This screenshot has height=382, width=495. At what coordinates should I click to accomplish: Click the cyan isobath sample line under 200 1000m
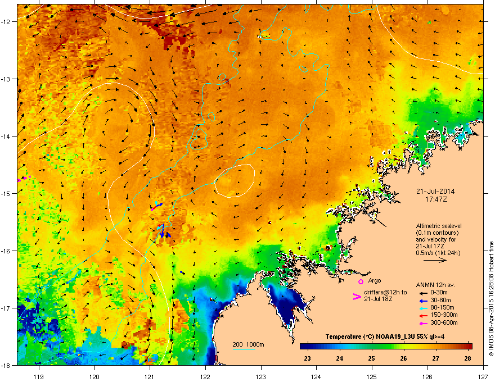coord(244,349)
